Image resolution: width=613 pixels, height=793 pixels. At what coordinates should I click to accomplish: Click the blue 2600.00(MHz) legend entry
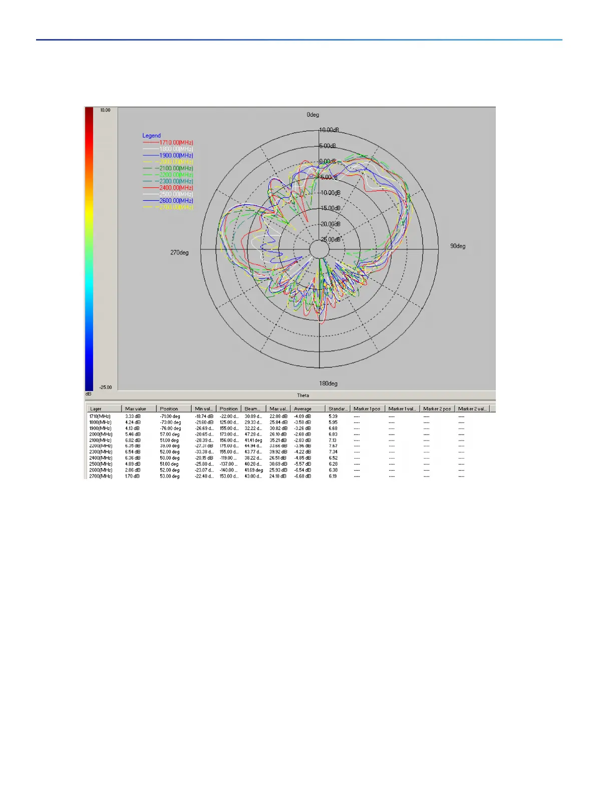point(168,201)
